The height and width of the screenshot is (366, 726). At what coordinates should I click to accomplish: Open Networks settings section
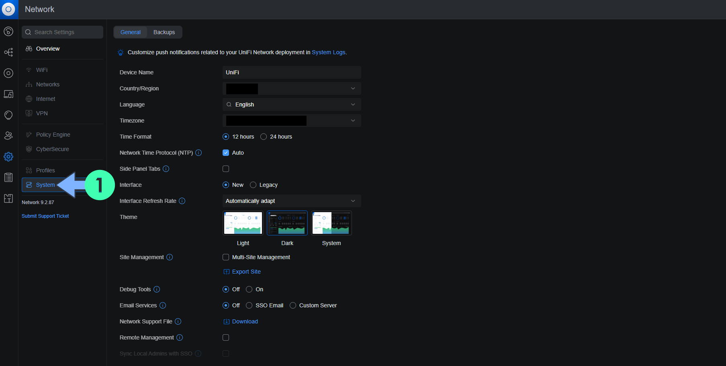pos(62,84)
